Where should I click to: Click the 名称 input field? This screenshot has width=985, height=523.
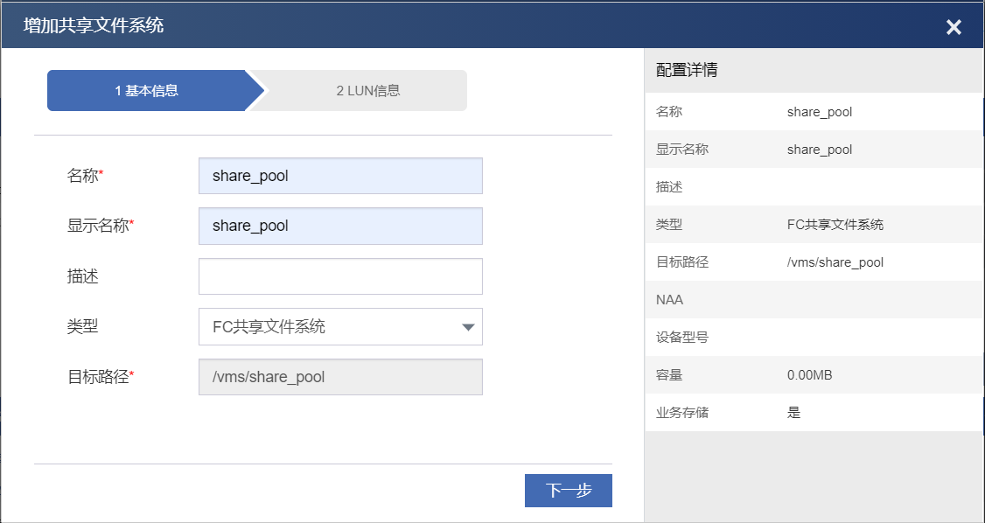point(340,176)
